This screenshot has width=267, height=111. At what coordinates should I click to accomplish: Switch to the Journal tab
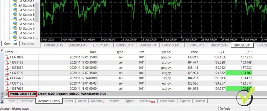(200, 101)
